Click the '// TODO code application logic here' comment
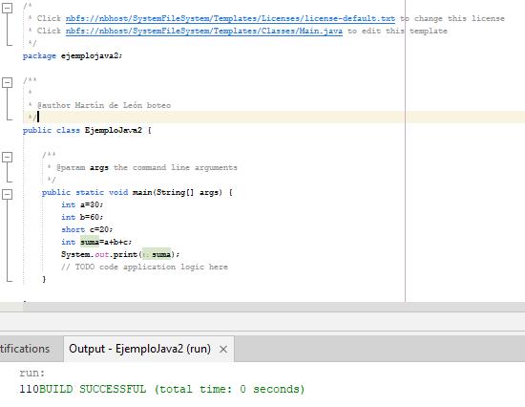This screenshot has height=407, width=525. tap(144, 267)
